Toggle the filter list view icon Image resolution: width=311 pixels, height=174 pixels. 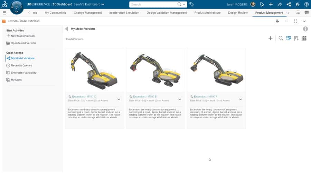289,38
